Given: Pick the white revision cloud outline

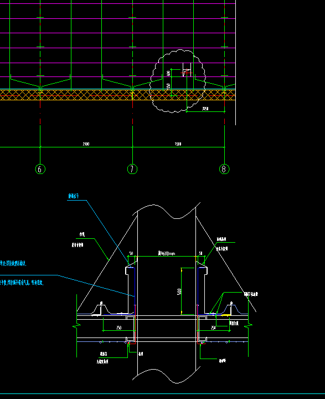Looking at the screenshot, I should 178,81.
